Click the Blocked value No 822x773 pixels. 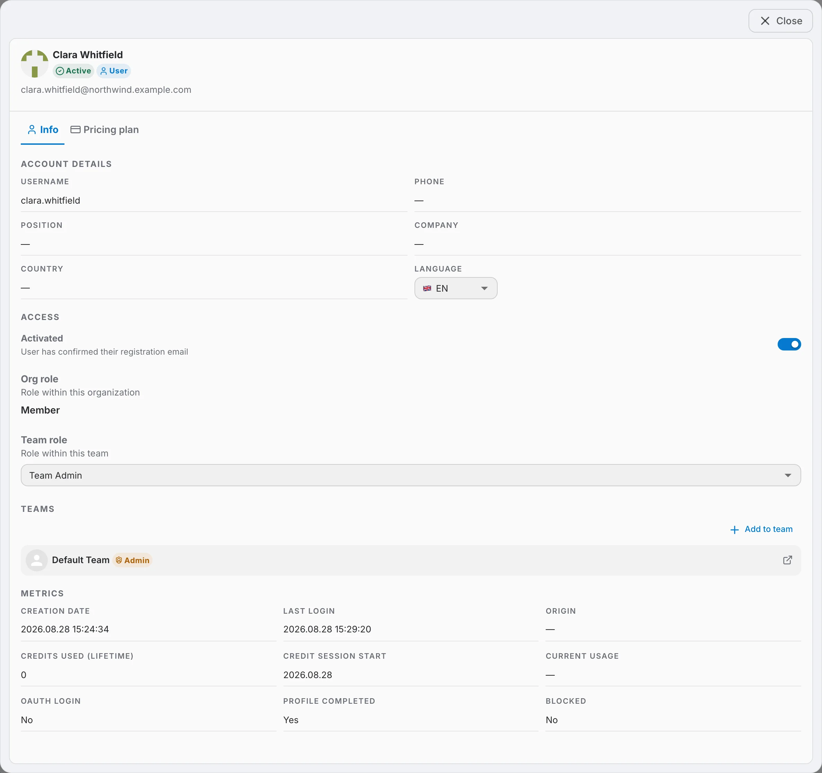point(552,720)
